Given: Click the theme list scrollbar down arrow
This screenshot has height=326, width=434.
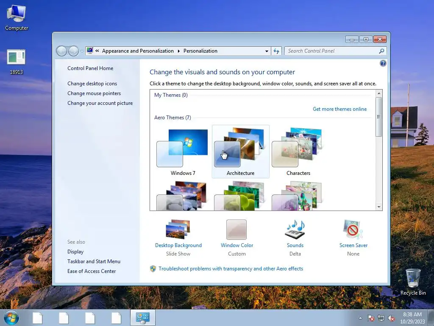Looking at the screenshot, I should [379, 207].
